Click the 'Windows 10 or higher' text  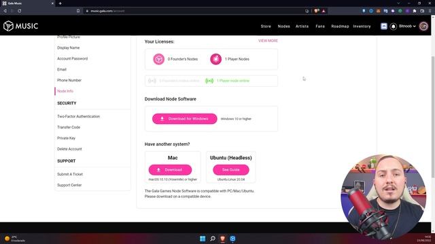click(236, 119)
